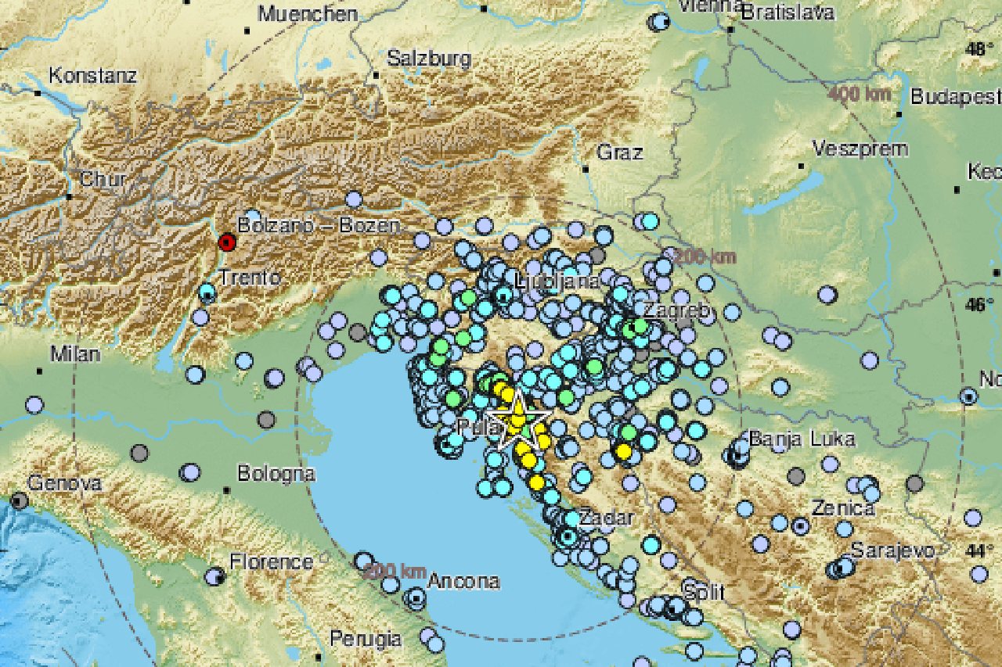Click the grey dot left of Genova label
Viewport: 1002px width, 667px height.
coord(19,500)
